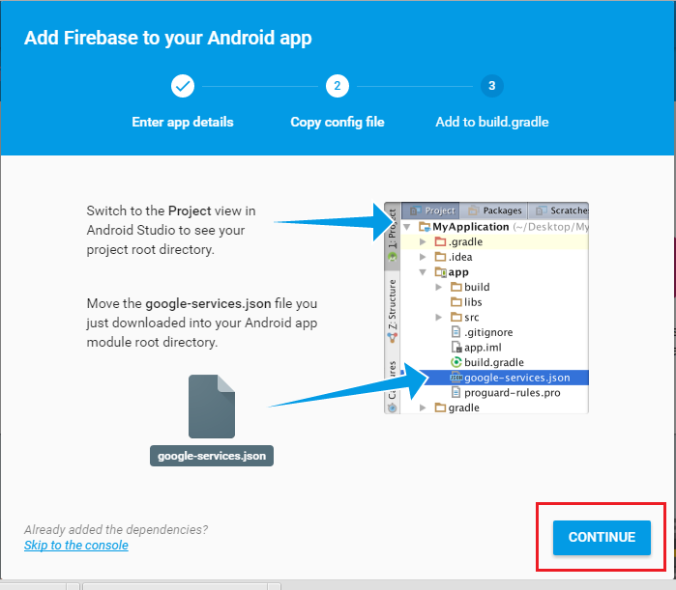Click the proguard-rules.pro file icon
The height and width of the screenshot is (590, 676).
tap(456, 392)
